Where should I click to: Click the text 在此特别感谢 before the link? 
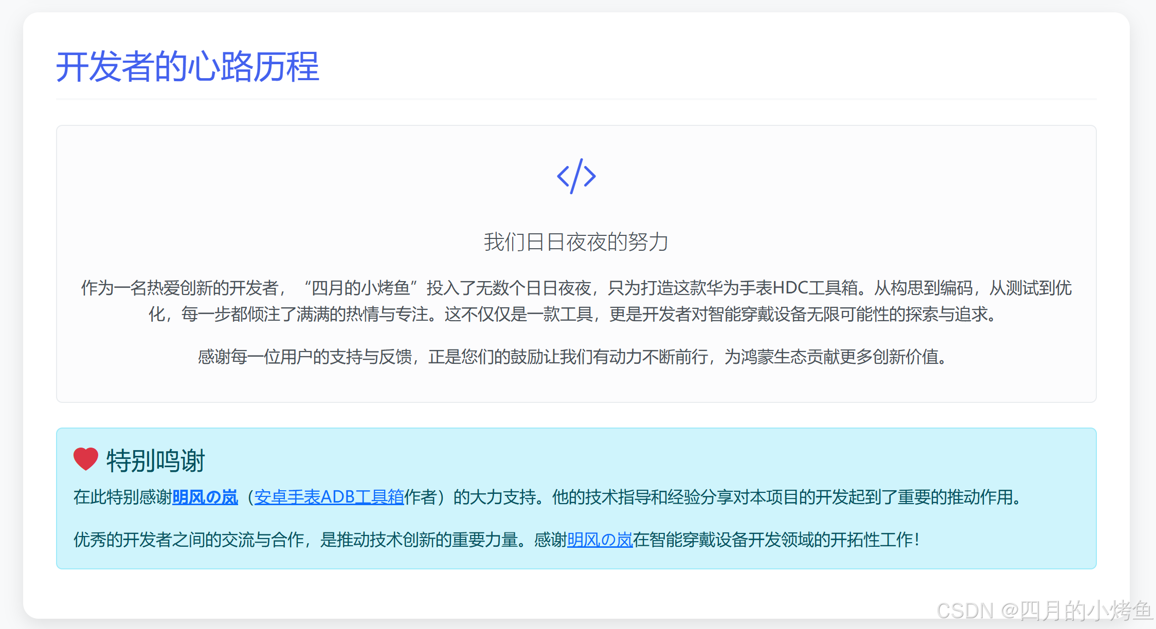122,497
